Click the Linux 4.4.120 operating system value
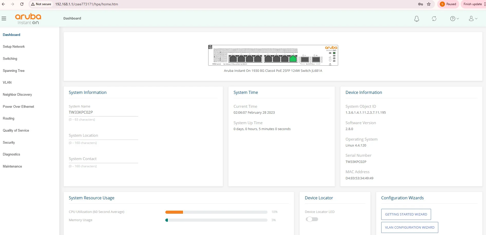Screen dimensions: 486x235 coord(356,145)
